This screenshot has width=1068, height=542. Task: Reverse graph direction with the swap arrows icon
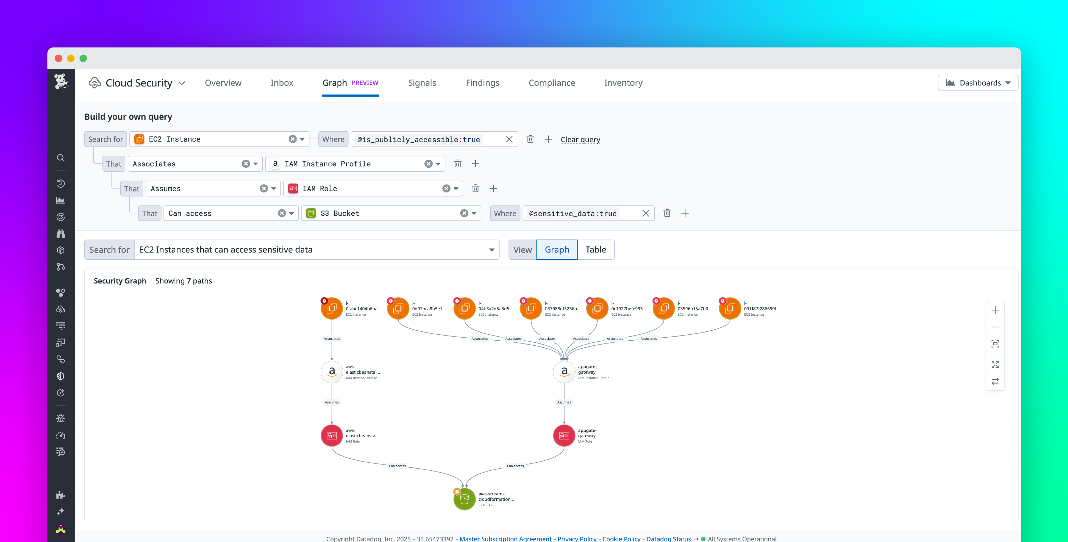(x=995, y=381)
